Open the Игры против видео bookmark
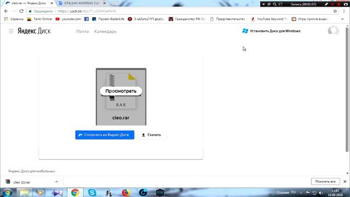The height and width of the screenshot is (197, 350). 310,19
